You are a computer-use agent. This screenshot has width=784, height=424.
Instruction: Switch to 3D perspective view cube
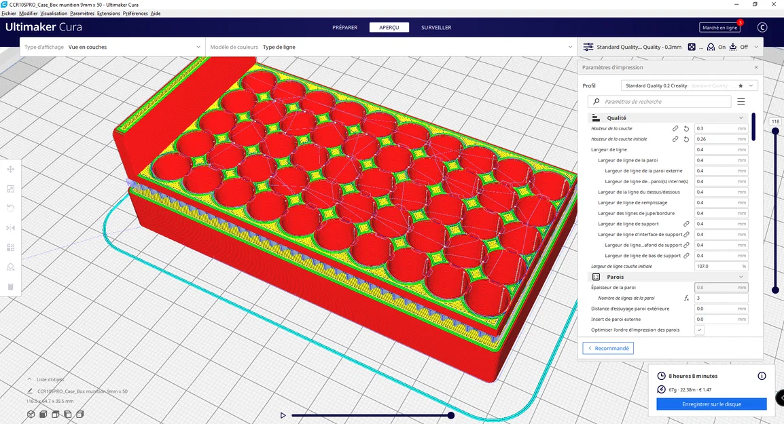31,414
